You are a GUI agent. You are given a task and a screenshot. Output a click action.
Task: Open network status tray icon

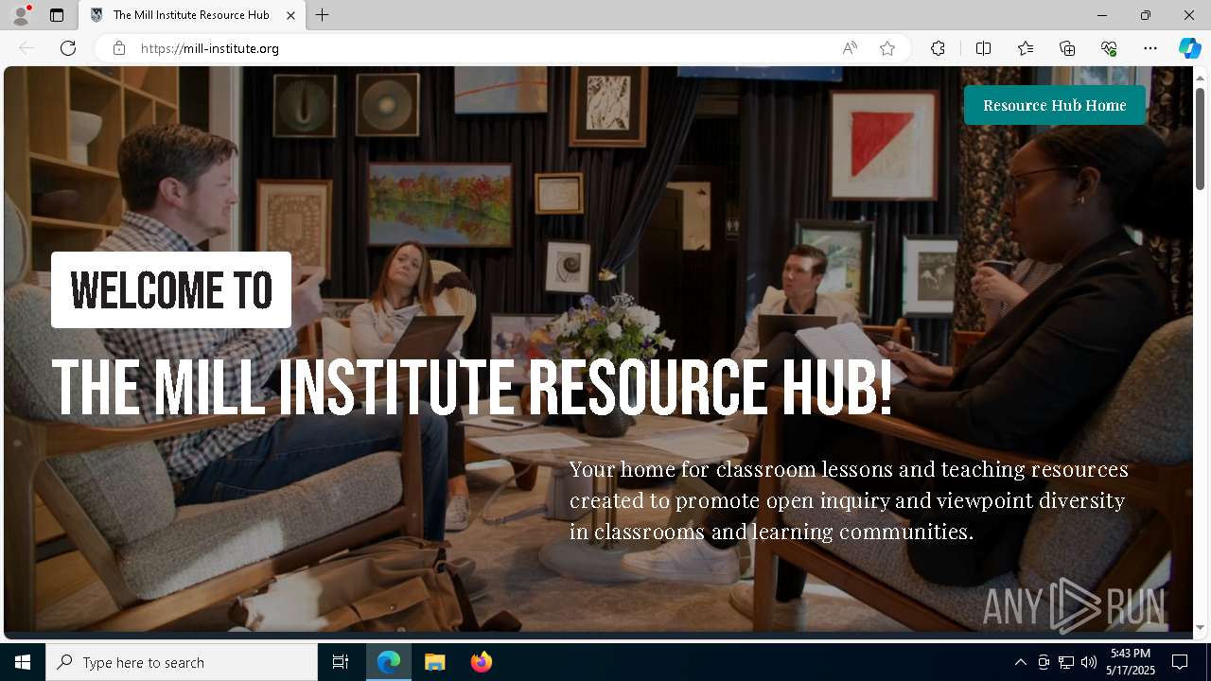point(1066,662)
